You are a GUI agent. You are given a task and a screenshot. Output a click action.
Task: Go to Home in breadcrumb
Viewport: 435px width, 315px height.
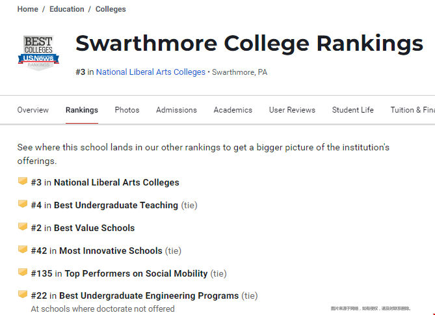point(27,9)
